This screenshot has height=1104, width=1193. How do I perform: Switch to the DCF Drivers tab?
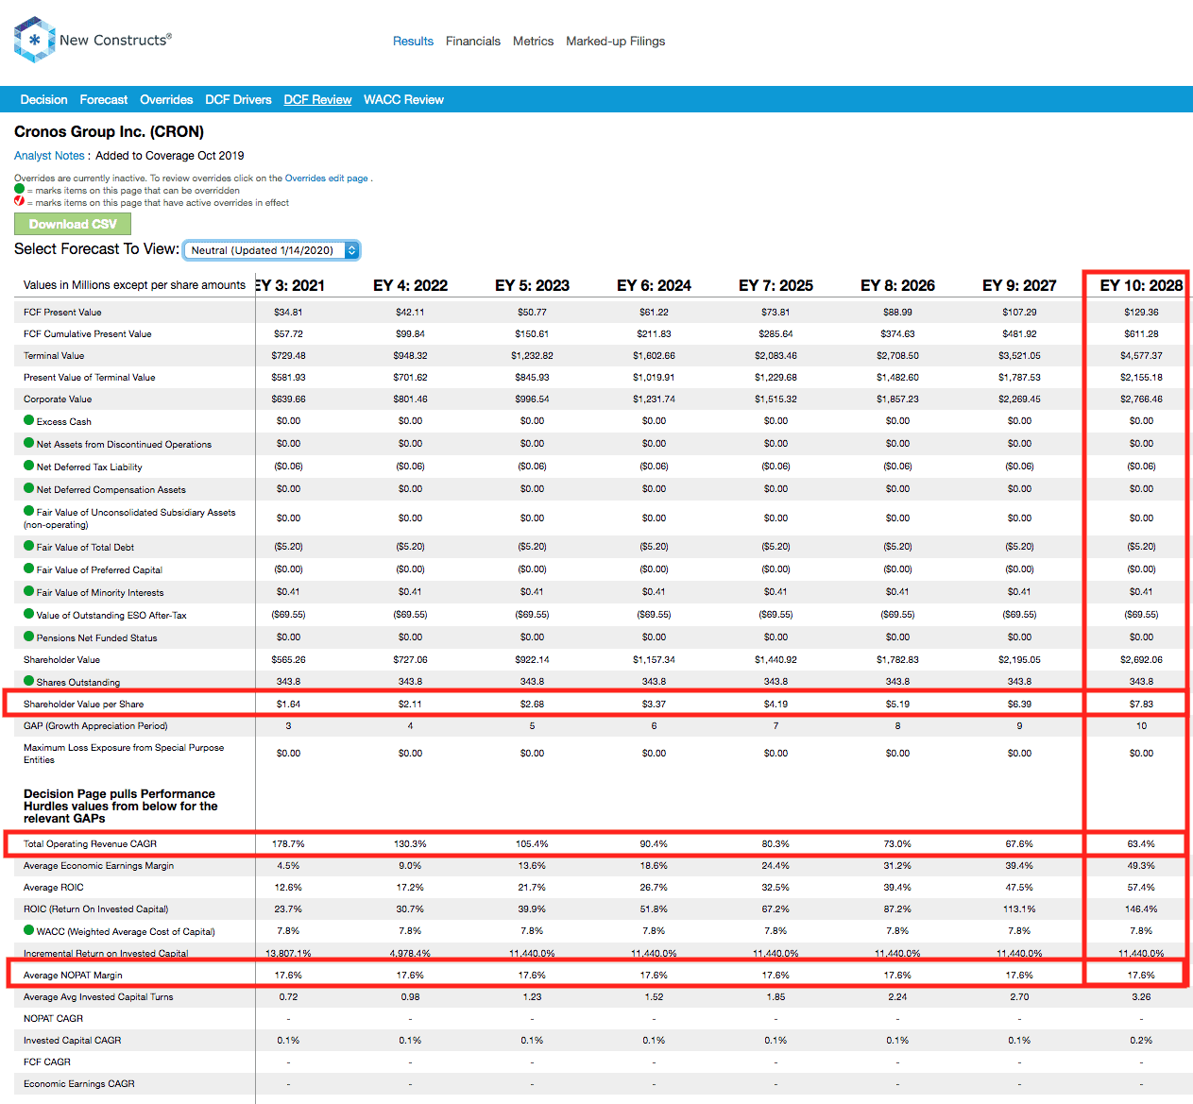pos(238,99)
